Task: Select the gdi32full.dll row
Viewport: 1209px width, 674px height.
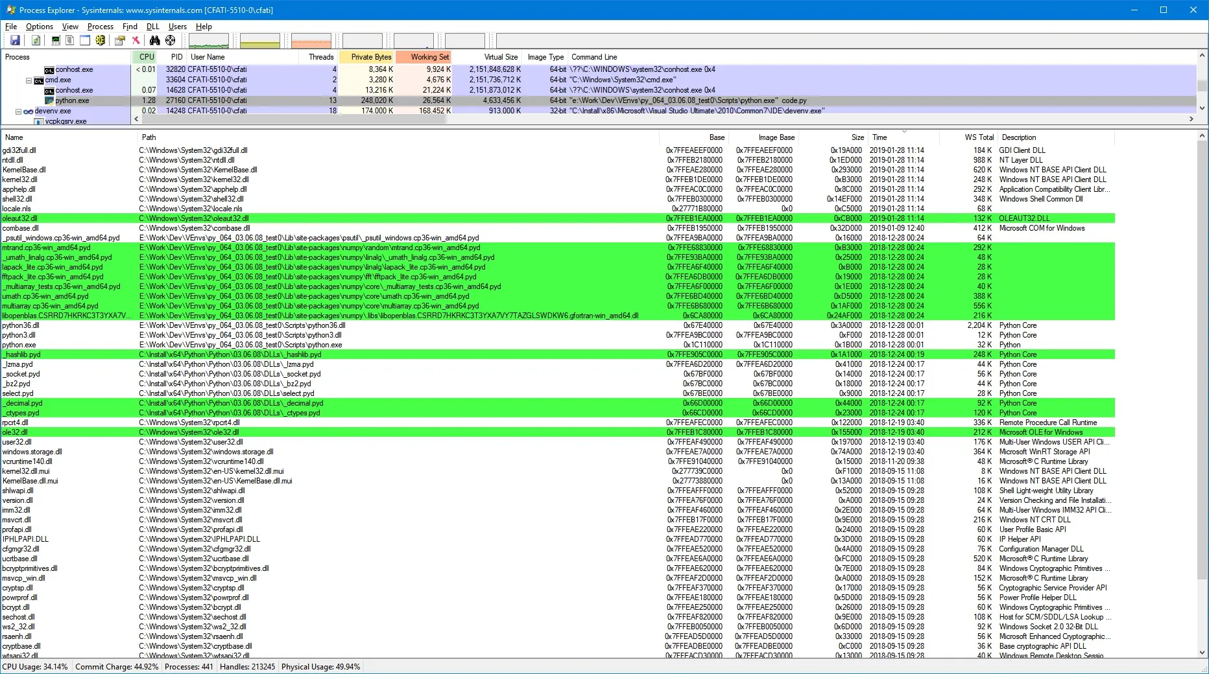Action: click(x=558, y=150)
